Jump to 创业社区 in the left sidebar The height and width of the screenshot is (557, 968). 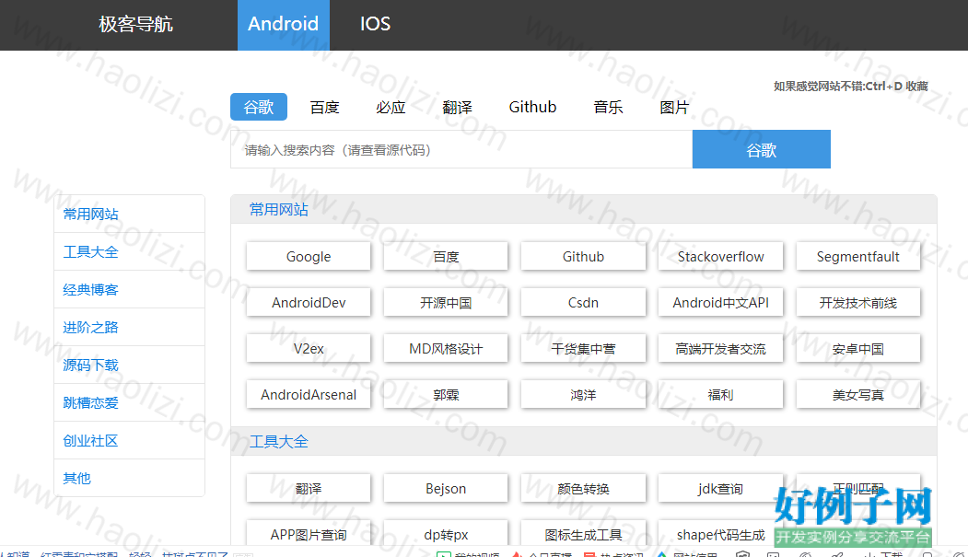130,440
